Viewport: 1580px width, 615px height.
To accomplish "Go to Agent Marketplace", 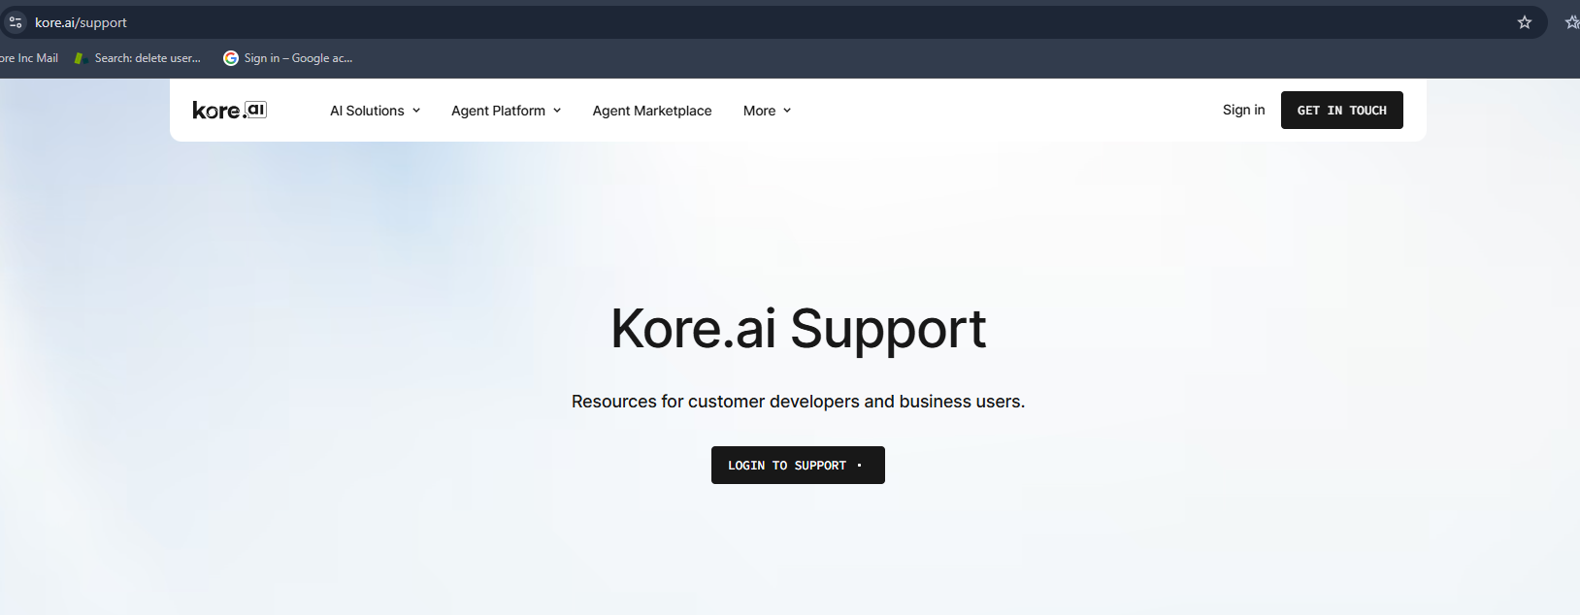I will click(x=652, y=111).
